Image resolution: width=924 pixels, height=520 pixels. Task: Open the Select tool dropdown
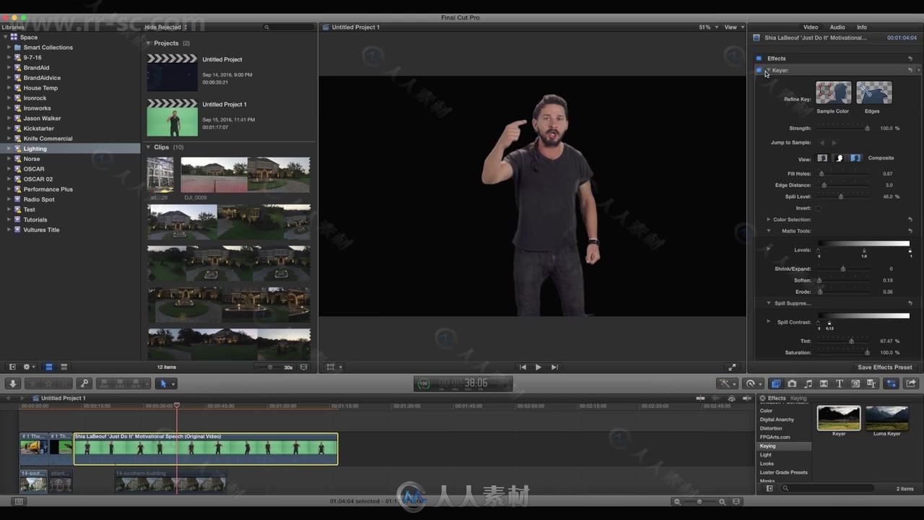tap(165, 383)
